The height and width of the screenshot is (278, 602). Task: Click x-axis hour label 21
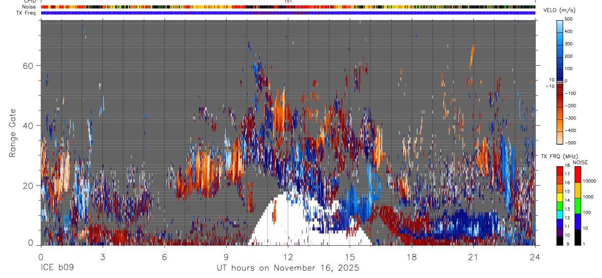pyautogui.click(x=474, y=257)
